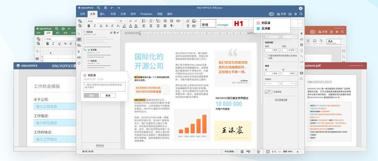Image resolution: width=378 pixels, height=161 pixels.
Task: Check don't add interval between same-style paragraphs
Action: click(x=266, y=55)
